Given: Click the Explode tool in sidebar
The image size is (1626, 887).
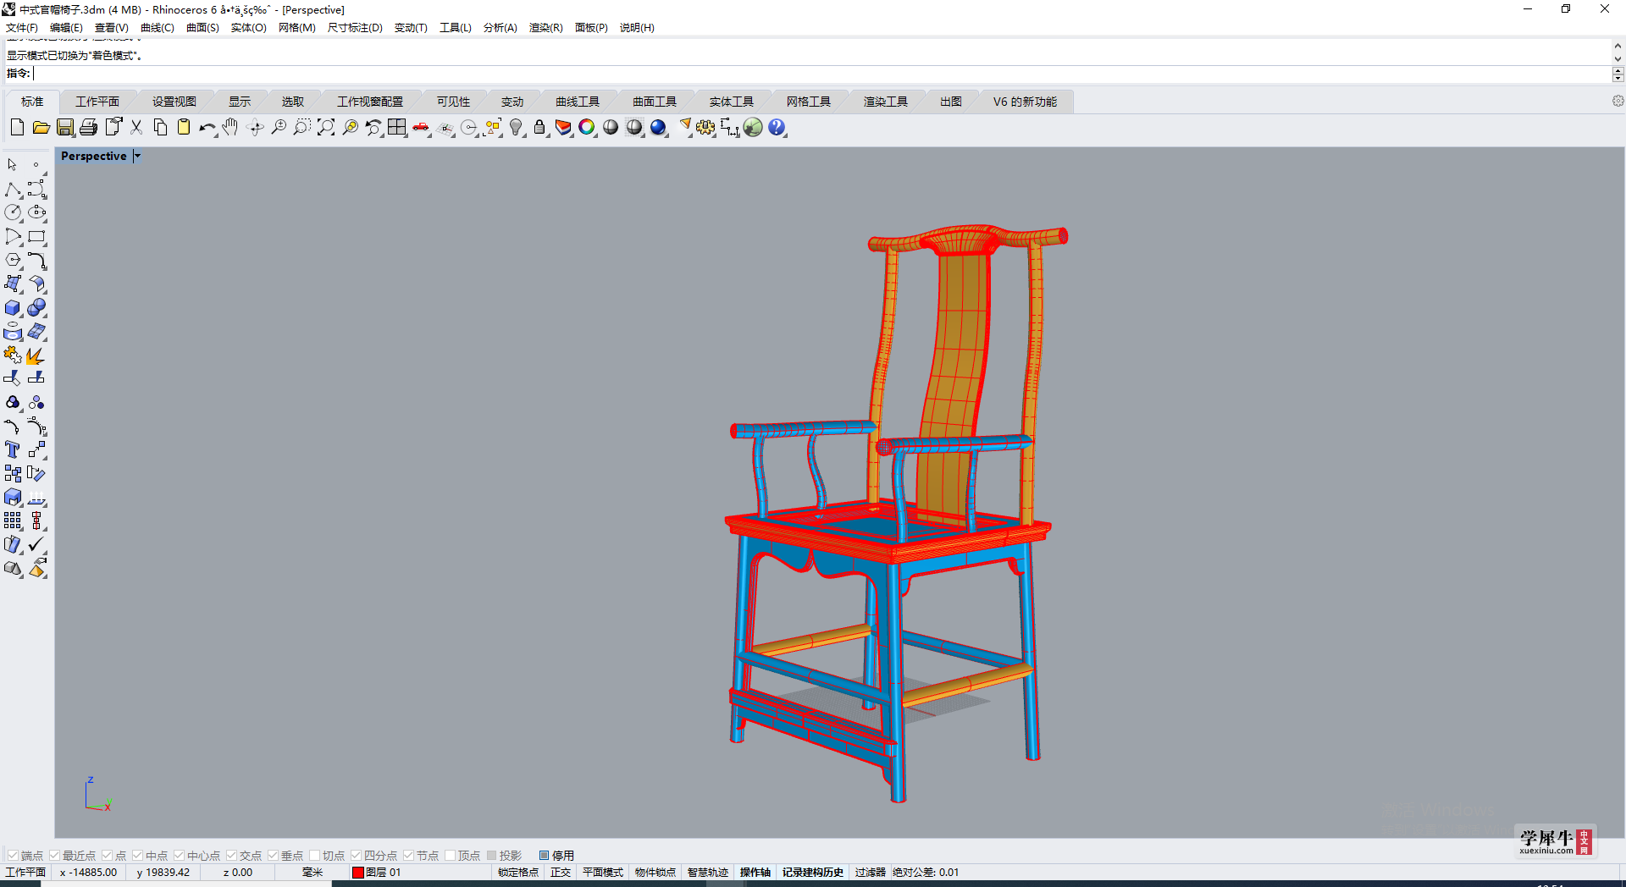Looking at the screenshot, I should [36, 355].
